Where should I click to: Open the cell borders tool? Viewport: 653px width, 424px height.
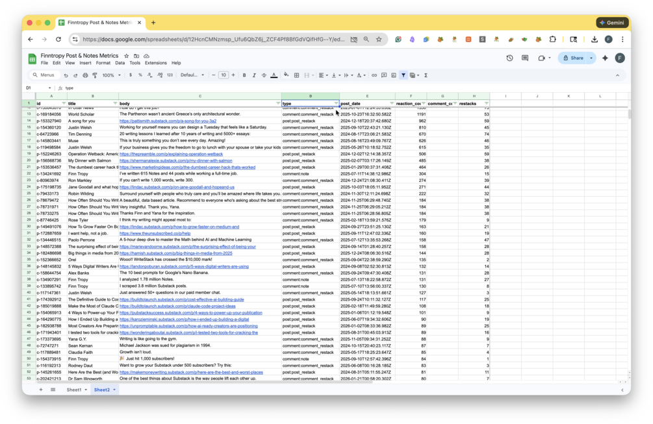(x=296, y=75)
